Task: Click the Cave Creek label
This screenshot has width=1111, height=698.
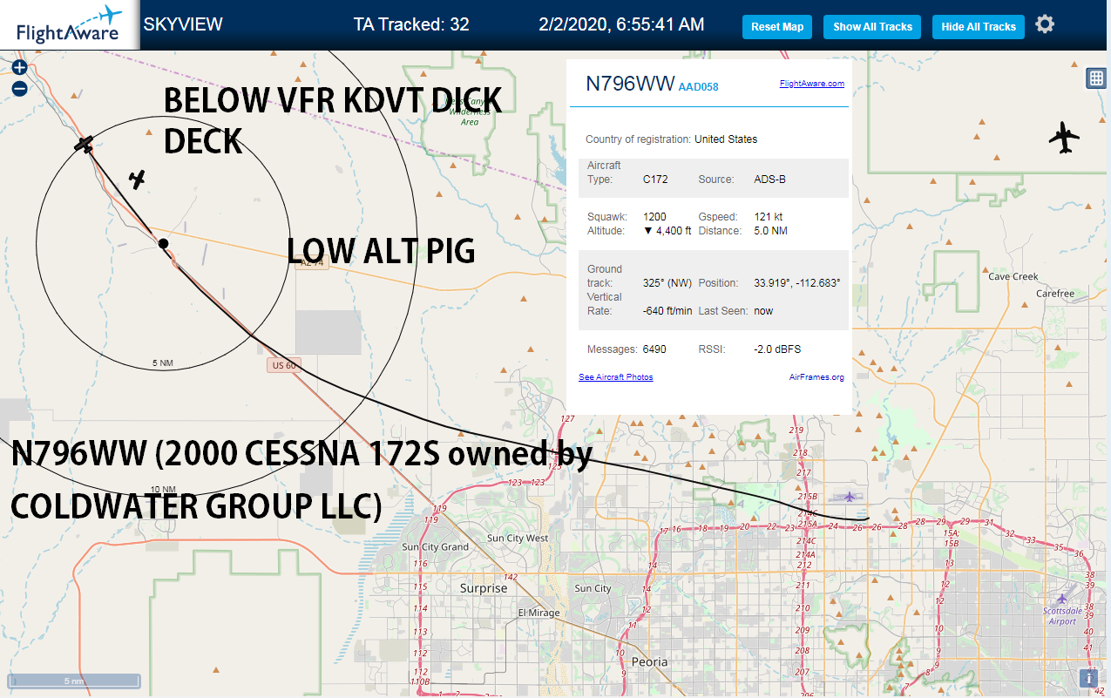Action: click(x=1013, y=276)
